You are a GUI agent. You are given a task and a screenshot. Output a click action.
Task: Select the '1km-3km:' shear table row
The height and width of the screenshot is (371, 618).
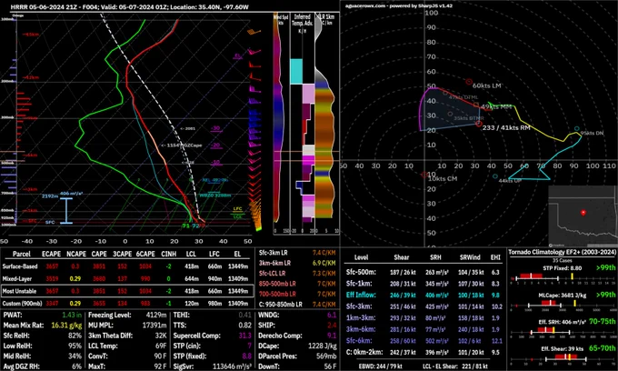(424, 317)
